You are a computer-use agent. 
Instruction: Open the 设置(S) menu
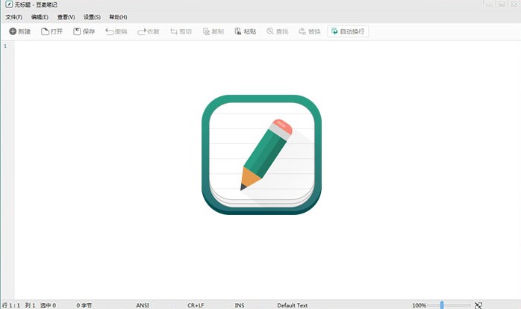pos(92,17)
